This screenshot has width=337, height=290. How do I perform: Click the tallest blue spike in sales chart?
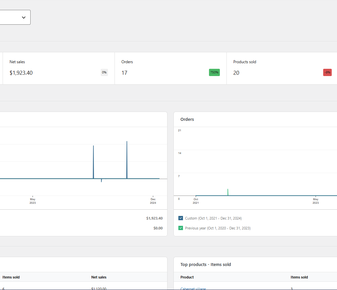[x=127, y=160]
